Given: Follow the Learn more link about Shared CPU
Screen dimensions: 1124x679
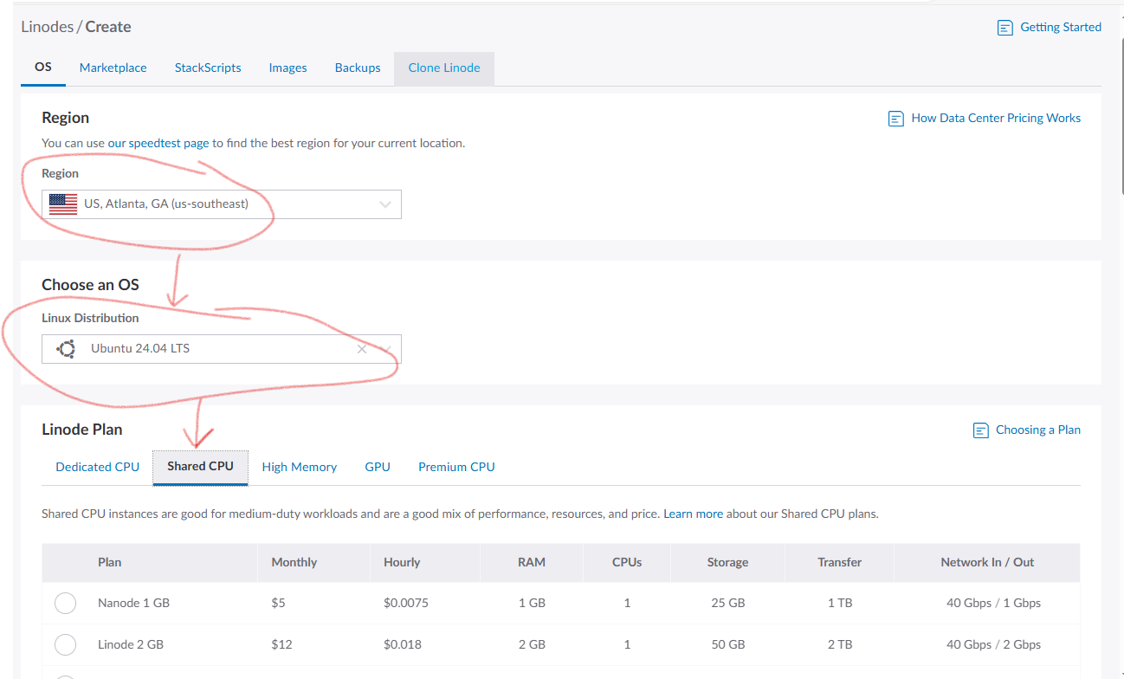Looking at the screenshot, I should coord(693,514).
